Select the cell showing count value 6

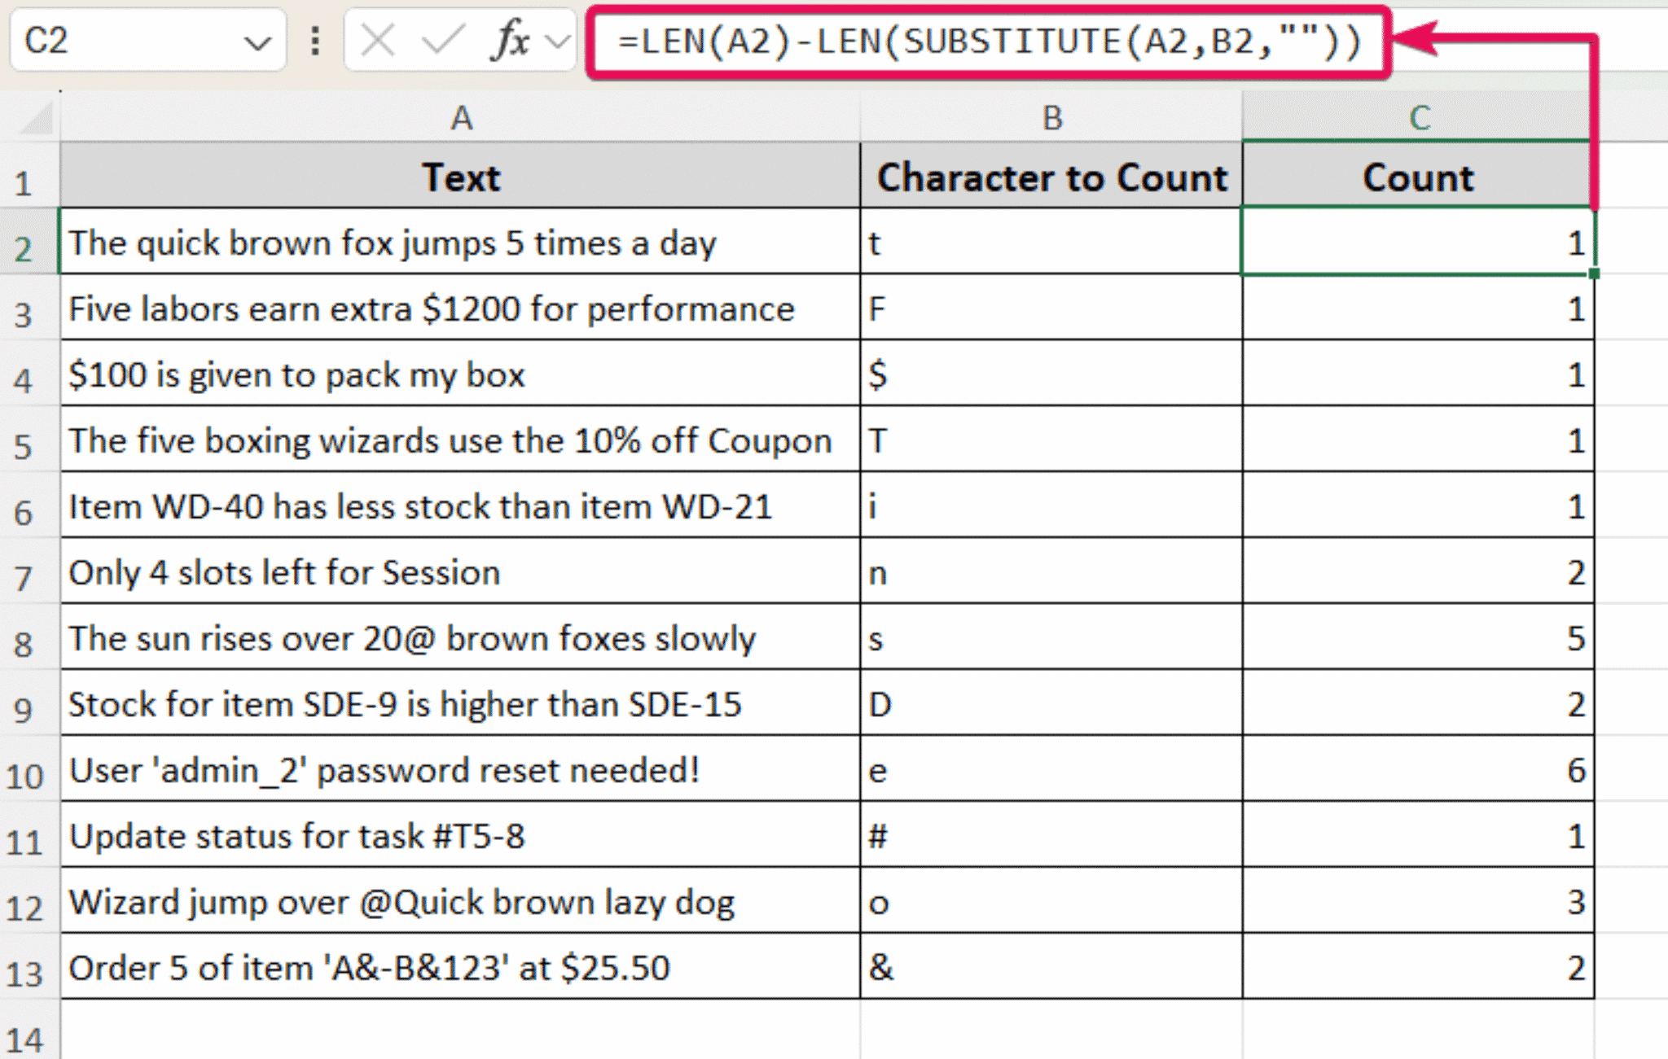1417,771
